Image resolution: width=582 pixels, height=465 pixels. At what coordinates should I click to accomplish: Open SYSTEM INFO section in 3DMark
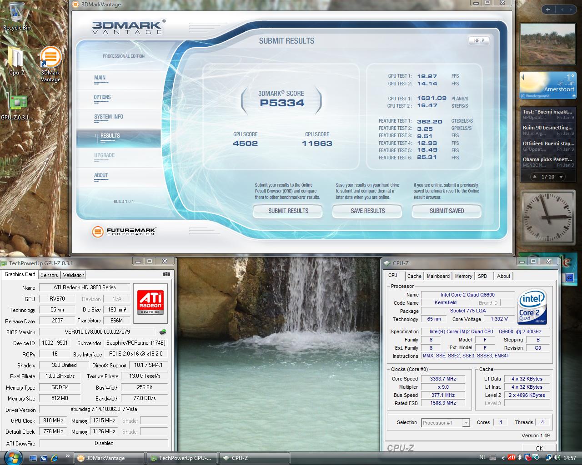(x=109, y=117)
